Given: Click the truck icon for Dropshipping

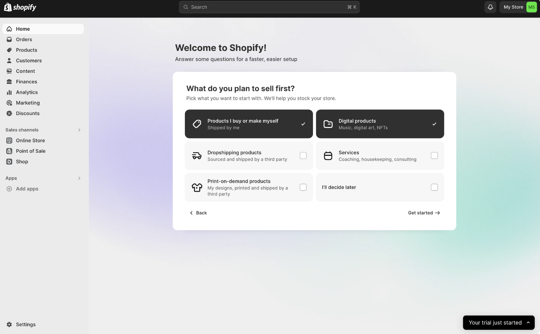Looking at the screenshot, I should (x=197, y=155).
